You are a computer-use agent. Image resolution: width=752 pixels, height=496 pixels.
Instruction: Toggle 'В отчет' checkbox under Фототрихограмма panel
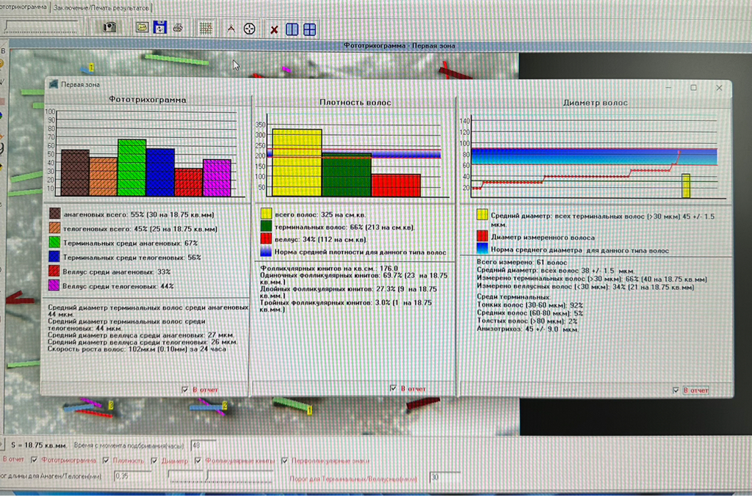185,390
